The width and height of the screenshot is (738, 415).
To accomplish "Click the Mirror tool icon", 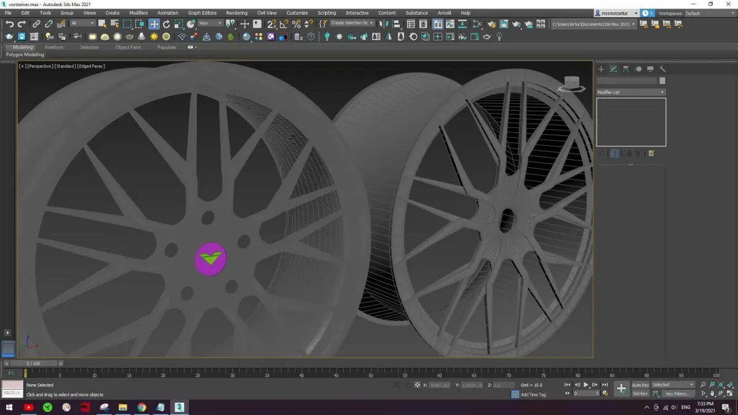I will pyautogui.click(x=384, y=24).
